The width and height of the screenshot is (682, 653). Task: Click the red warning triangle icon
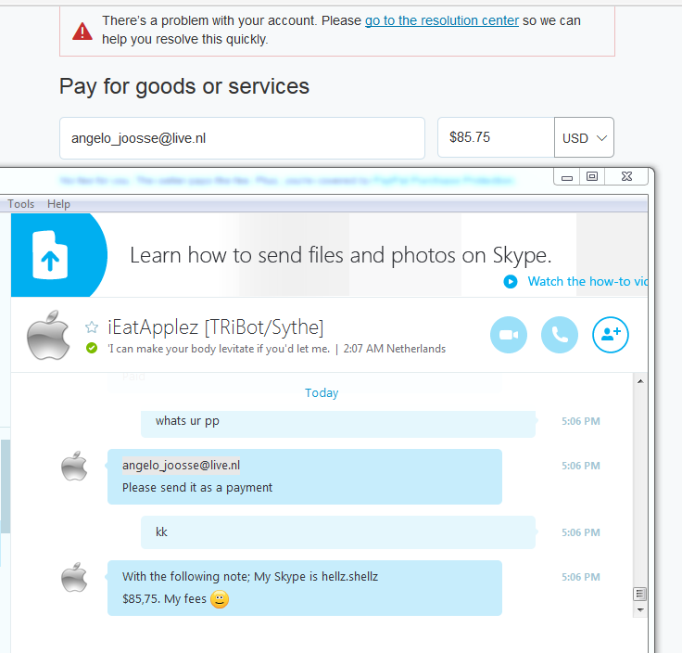82,32
